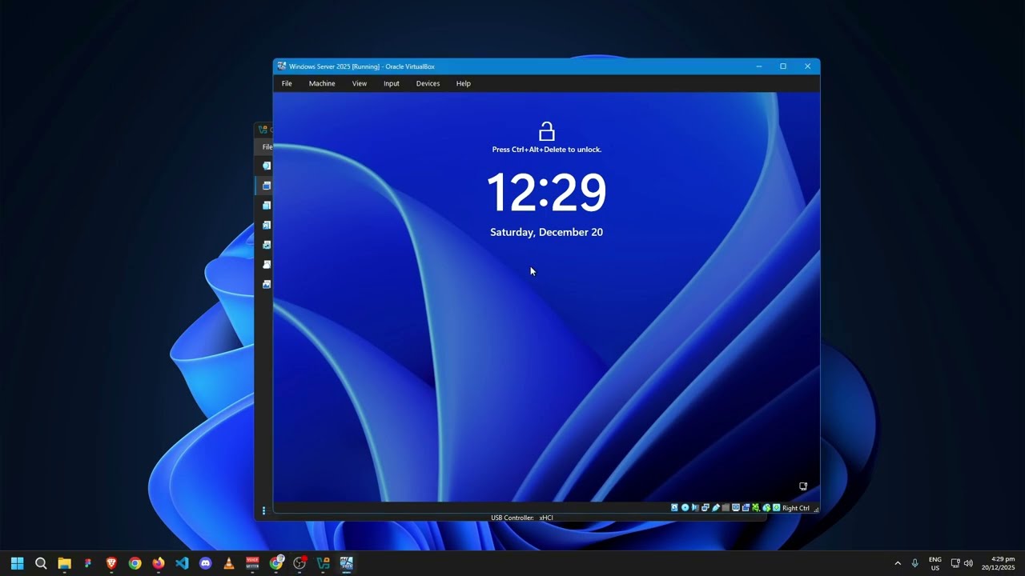Click the keyboard capture arrow icon
This screenshot has height=576, width=1025.
[776, 508]
